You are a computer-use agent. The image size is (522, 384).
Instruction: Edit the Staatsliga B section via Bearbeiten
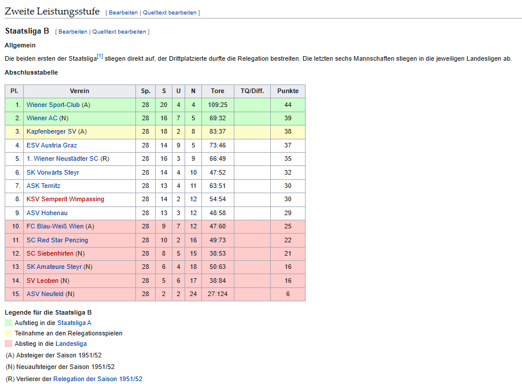(72, 32)
